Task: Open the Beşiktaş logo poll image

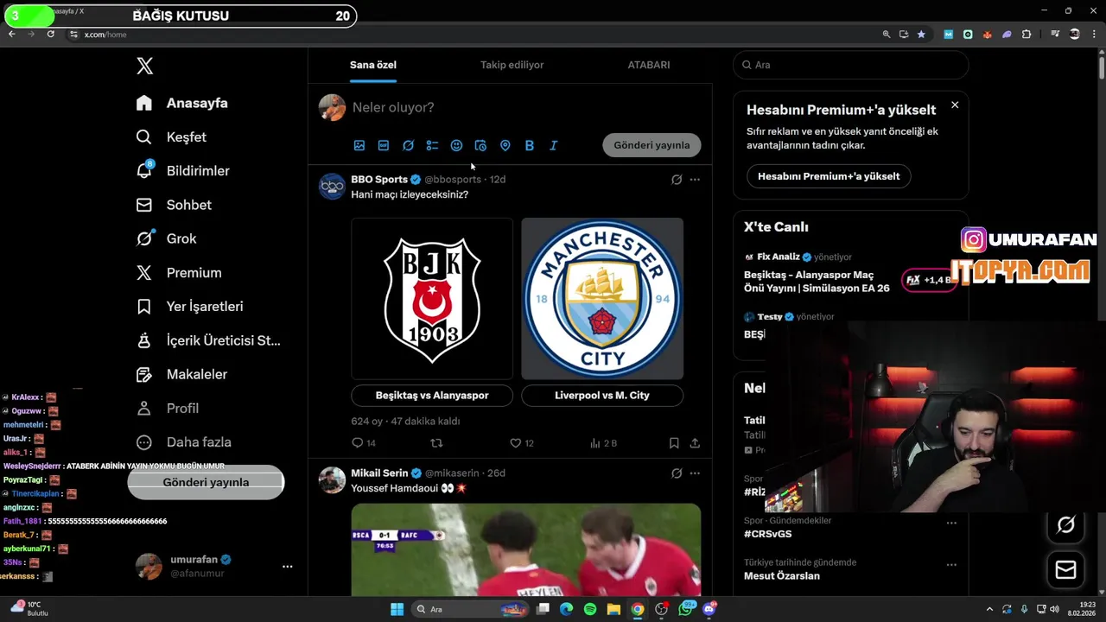Action: pos(432,299)
